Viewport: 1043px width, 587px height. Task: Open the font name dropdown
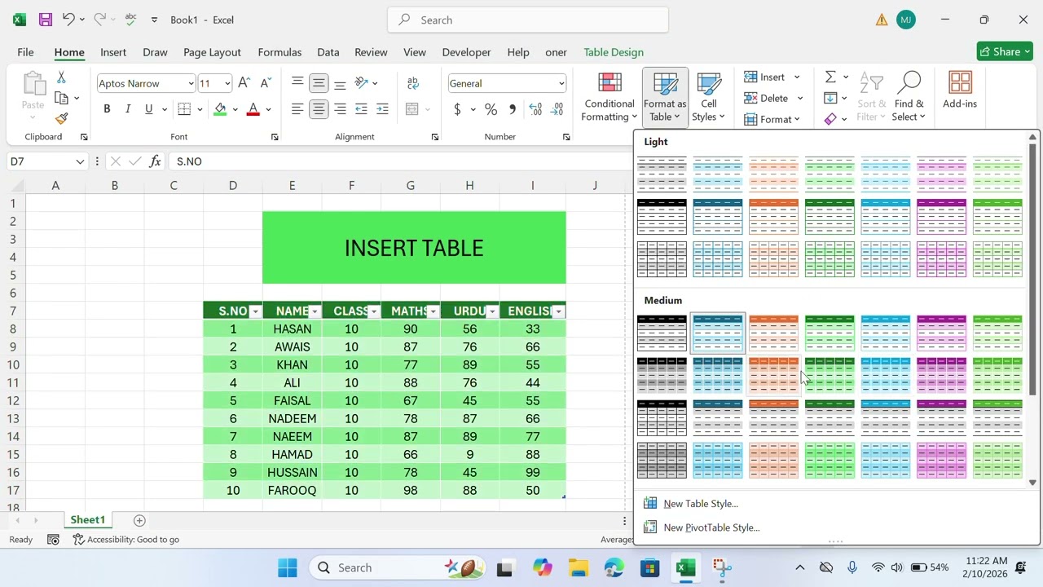click(191, 83)
